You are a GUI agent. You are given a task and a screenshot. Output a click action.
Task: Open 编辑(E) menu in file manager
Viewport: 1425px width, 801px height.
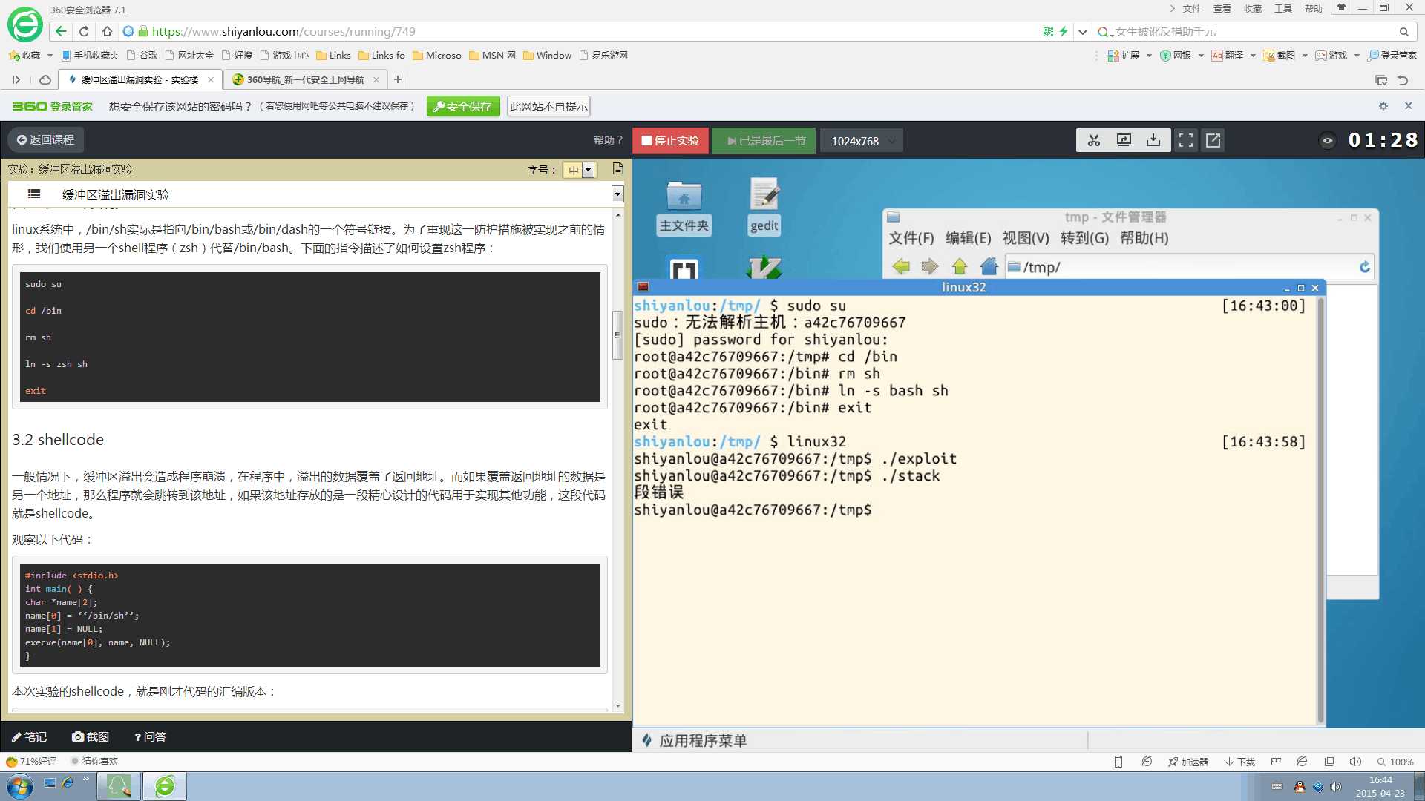click(x=969, y=238)
